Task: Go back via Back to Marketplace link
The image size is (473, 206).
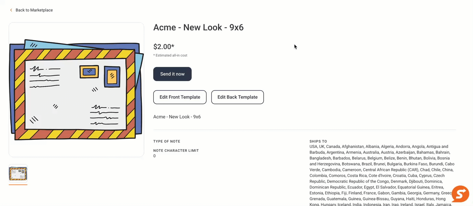Action: pyautogui.click(x=34, y=10)
